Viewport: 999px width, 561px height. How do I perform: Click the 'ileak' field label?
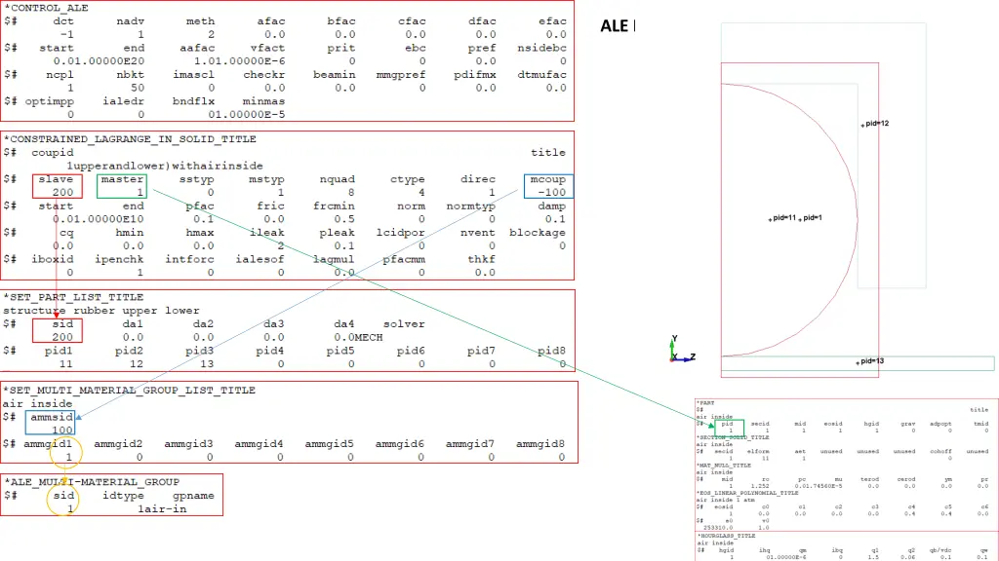coord(266,232)
